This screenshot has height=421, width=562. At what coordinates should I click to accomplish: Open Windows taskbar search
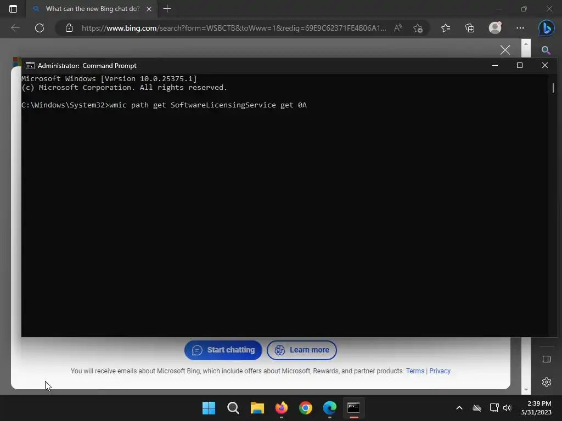coord(233,408)
